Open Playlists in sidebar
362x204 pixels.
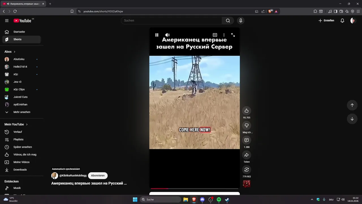pyautogui.click(x=21, y=139)
